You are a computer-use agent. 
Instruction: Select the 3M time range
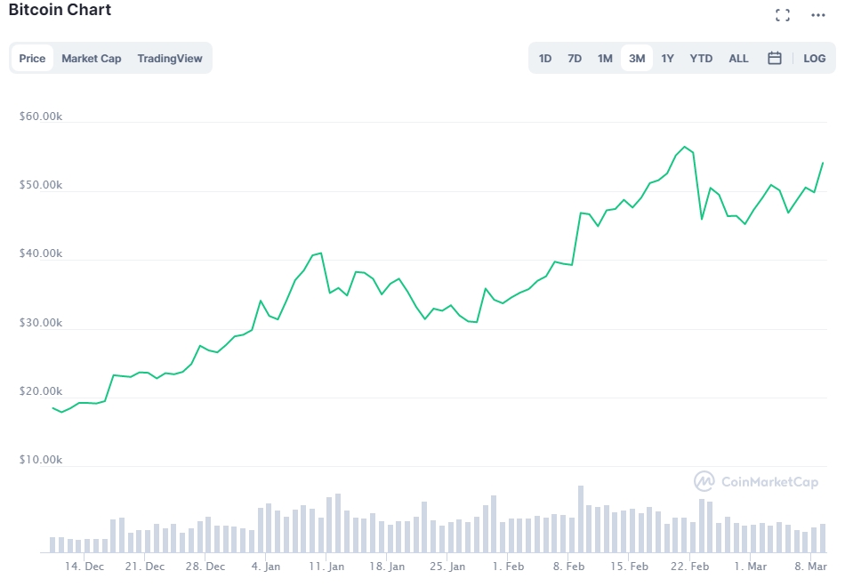pos(637,59)
